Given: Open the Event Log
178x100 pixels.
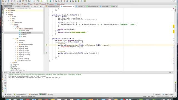Looking at the screenshot, I should click(157, 94).
